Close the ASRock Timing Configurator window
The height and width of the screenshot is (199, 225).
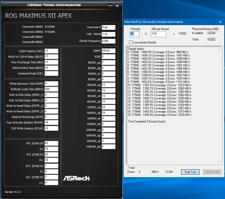coord(117,5)
